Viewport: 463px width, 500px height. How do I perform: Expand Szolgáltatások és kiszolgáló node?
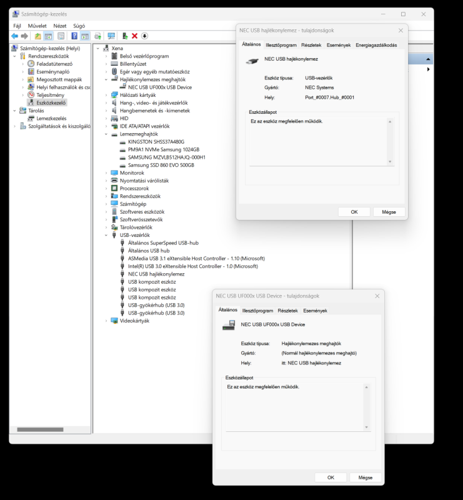14,126
